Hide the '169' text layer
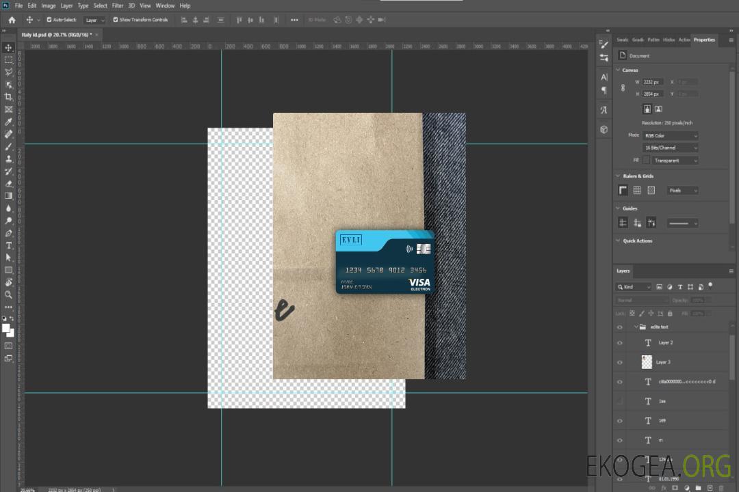This screenshot has width=739, height=492. (x=620, y=422)
